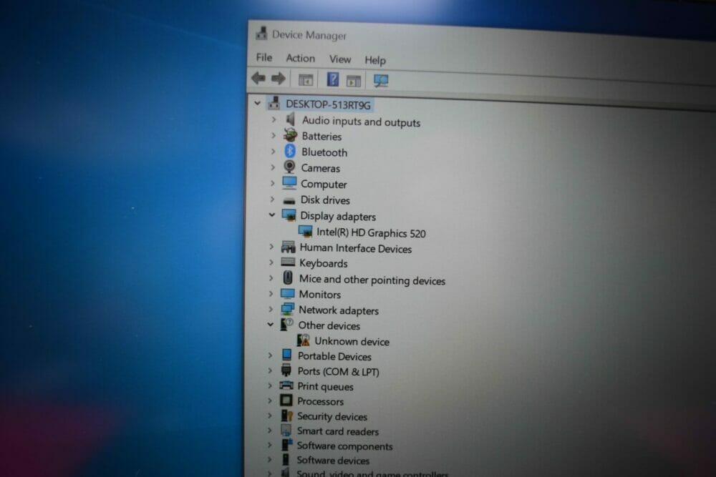Open the Help menu
Viewport: 716px width, 477px height.
point(375,60)
